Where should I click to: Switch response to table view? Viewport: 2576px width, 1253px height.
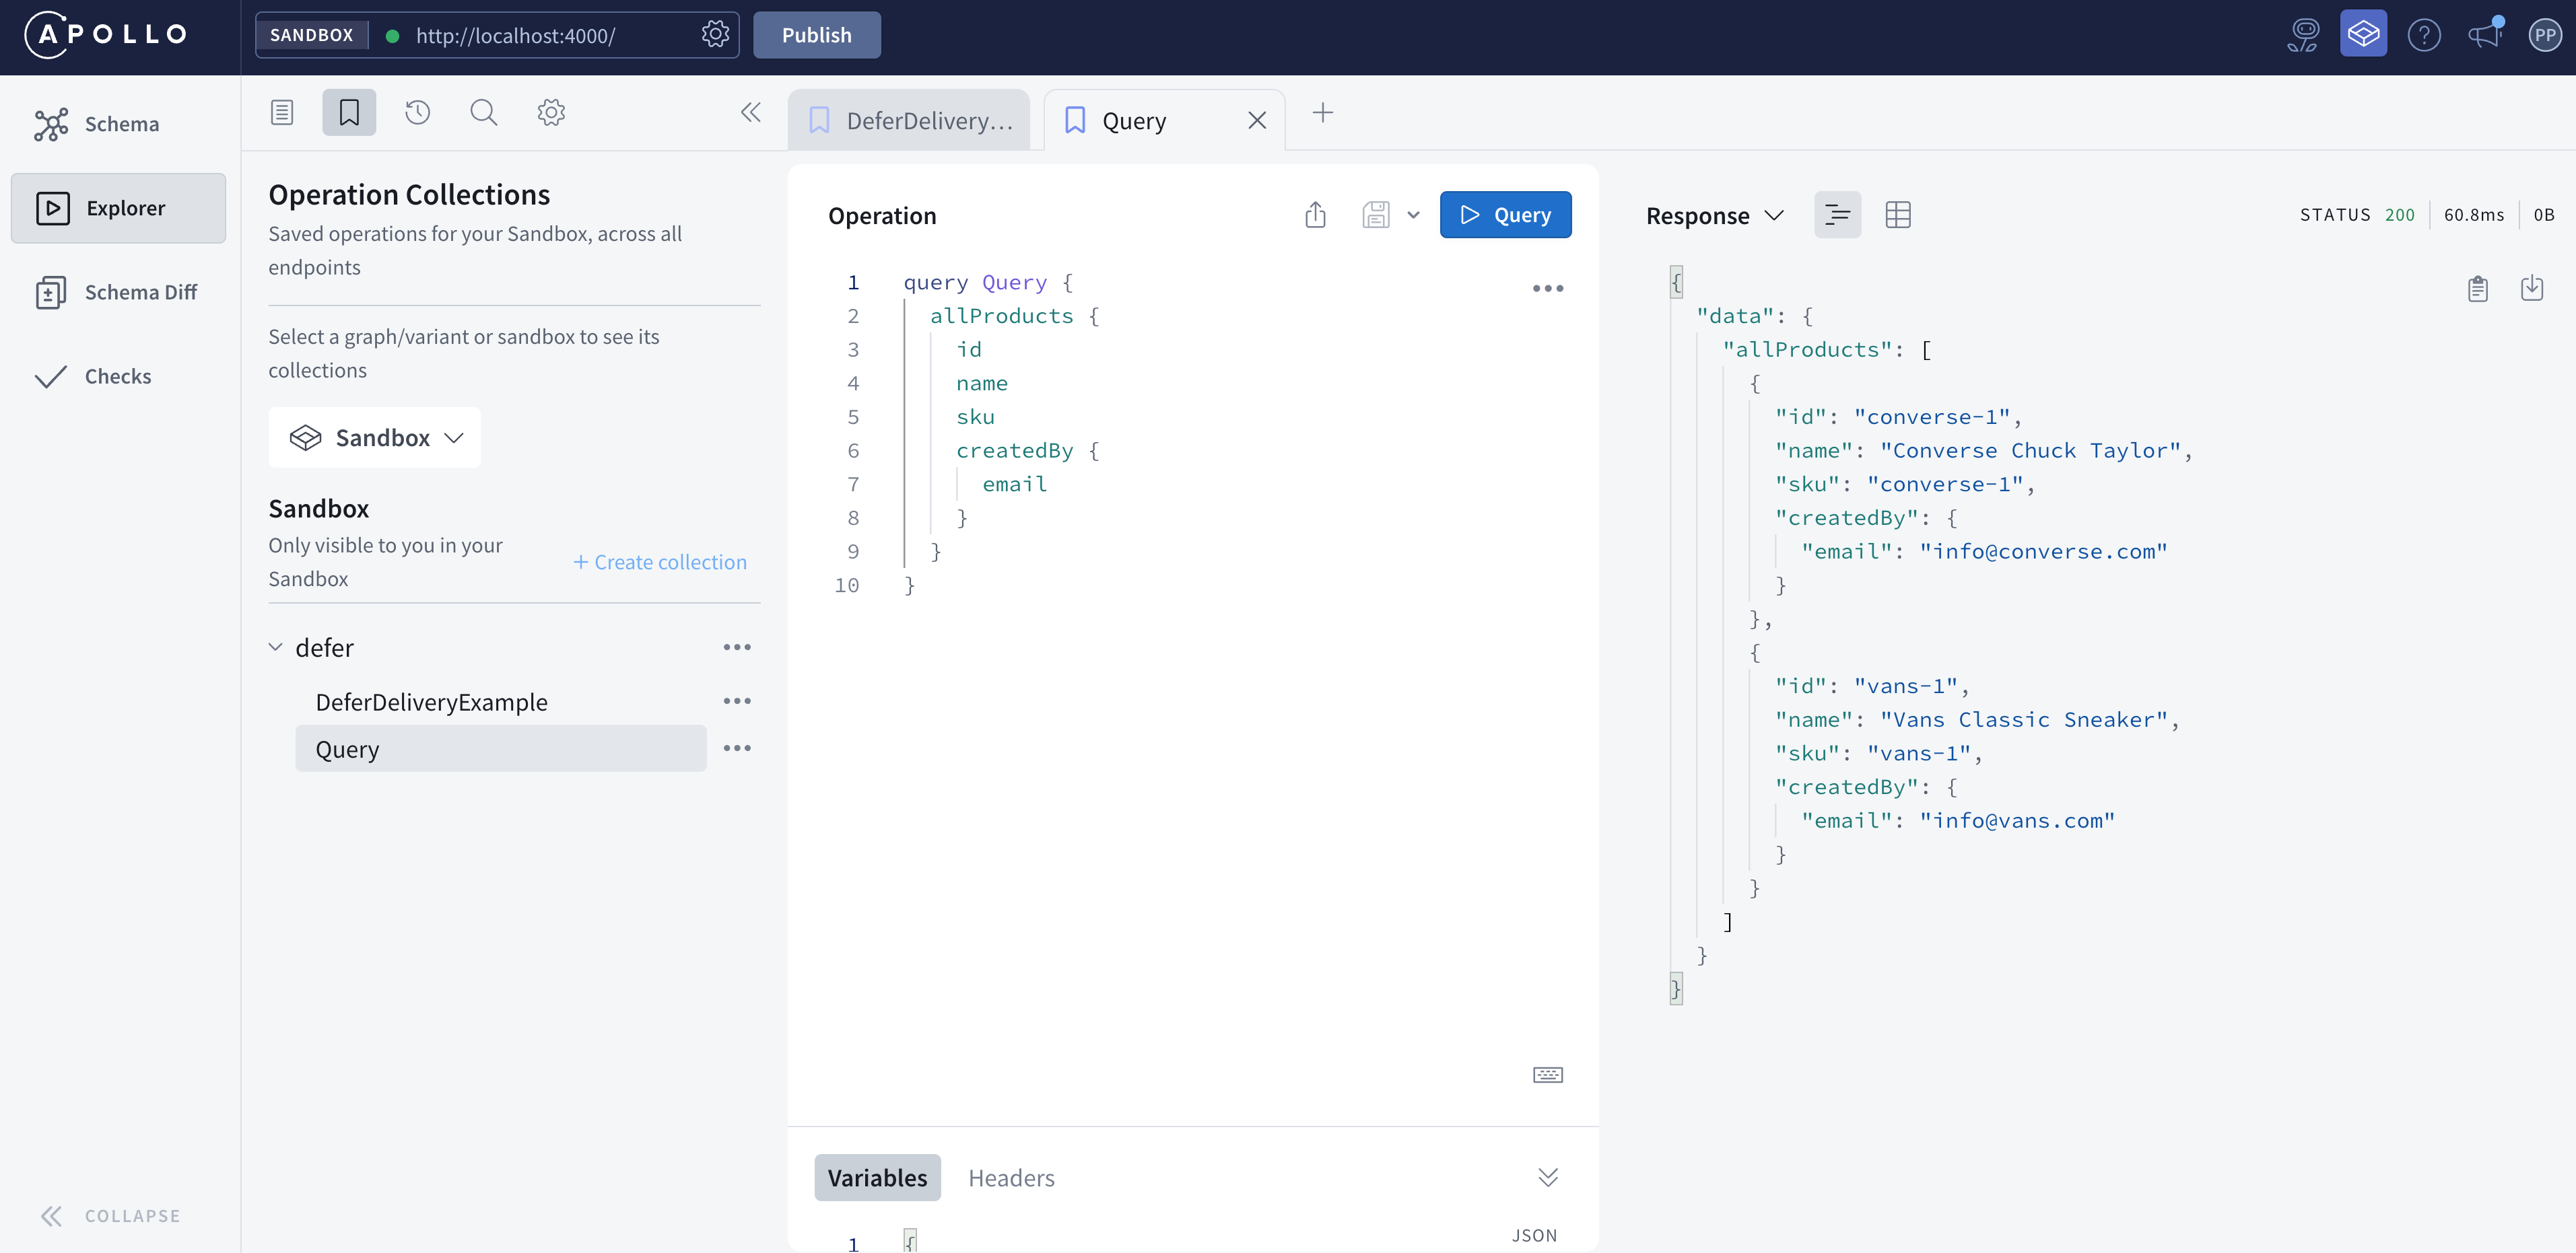click(x=1897, y=215)
